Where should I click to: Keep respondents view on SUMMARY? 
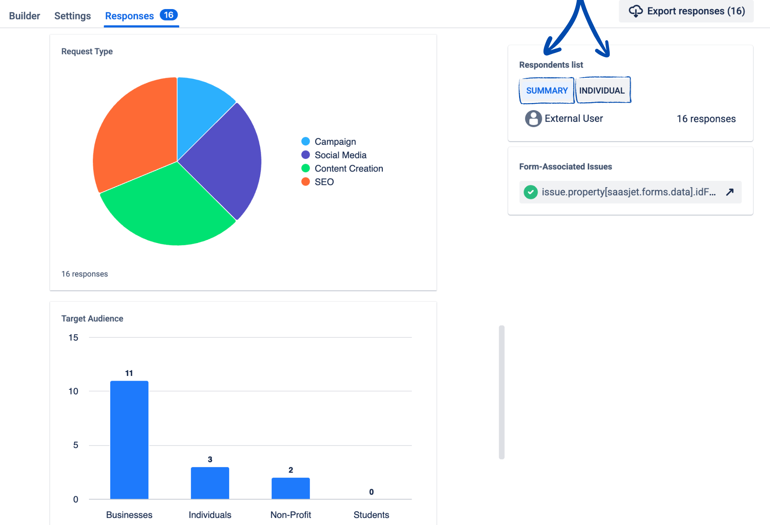coord(547,90)
